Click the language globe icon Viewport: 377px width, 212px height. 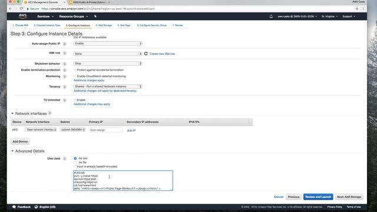pyautogui.click(x=36, y=207)
